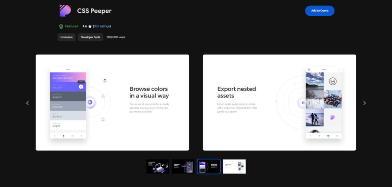Viewport: 392px width, 187px height.
Task: Click the Add to Opera button
Action: (320, 11)
